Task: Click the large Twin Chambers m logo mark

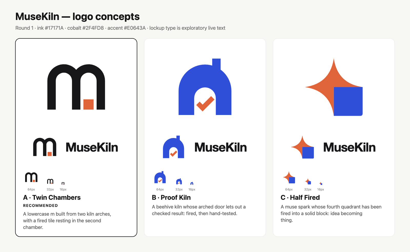Action: [76, 87]
